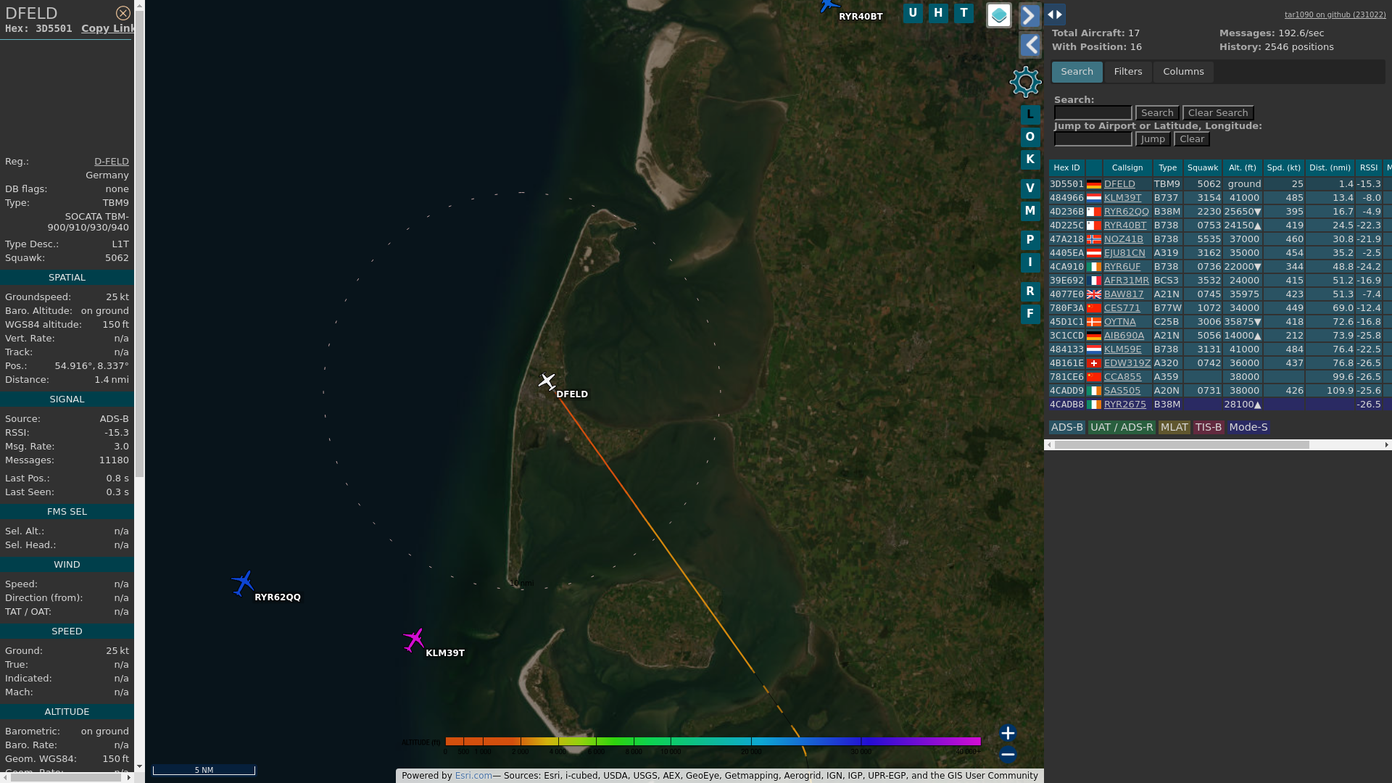The image size is (1392, 783).
Task: Click the Jump button
Action: coord(1153,139)
